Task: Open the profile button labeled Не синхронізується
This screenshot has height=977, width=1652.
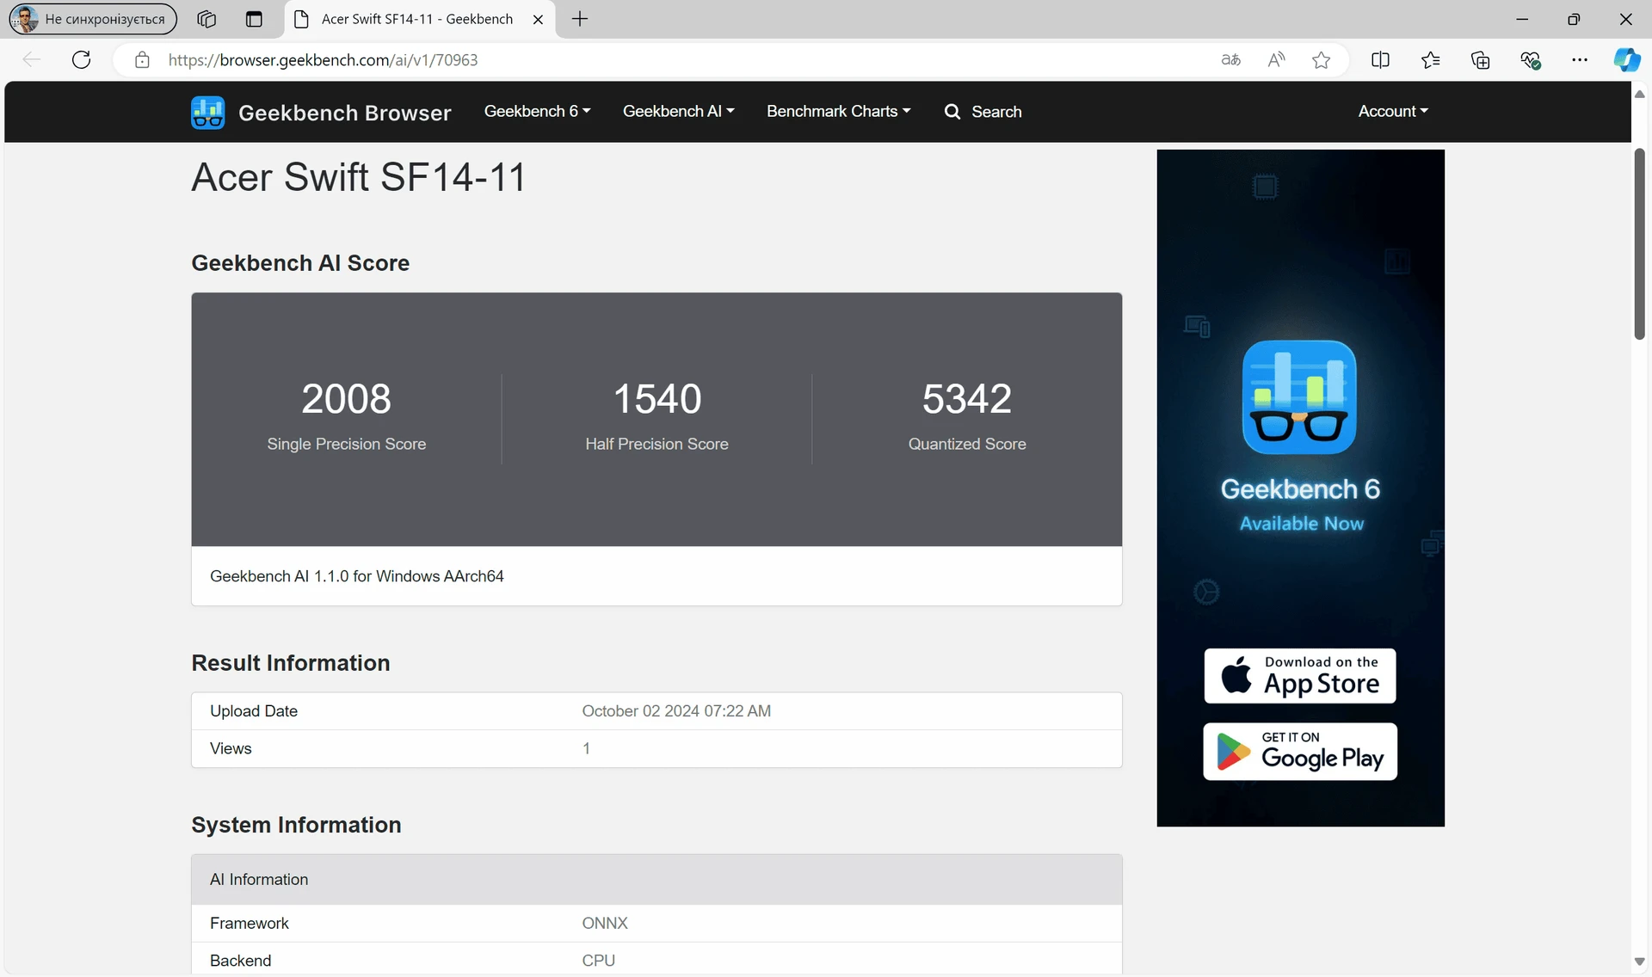Action: 93,19
